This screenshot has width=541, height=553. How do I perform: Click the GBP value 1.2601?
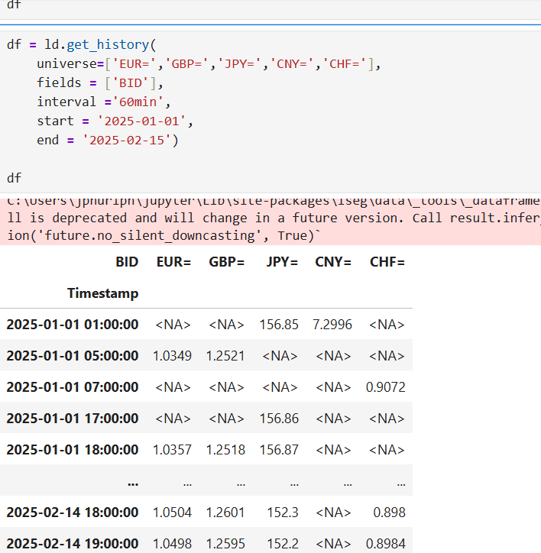click(x=225, y=512)
